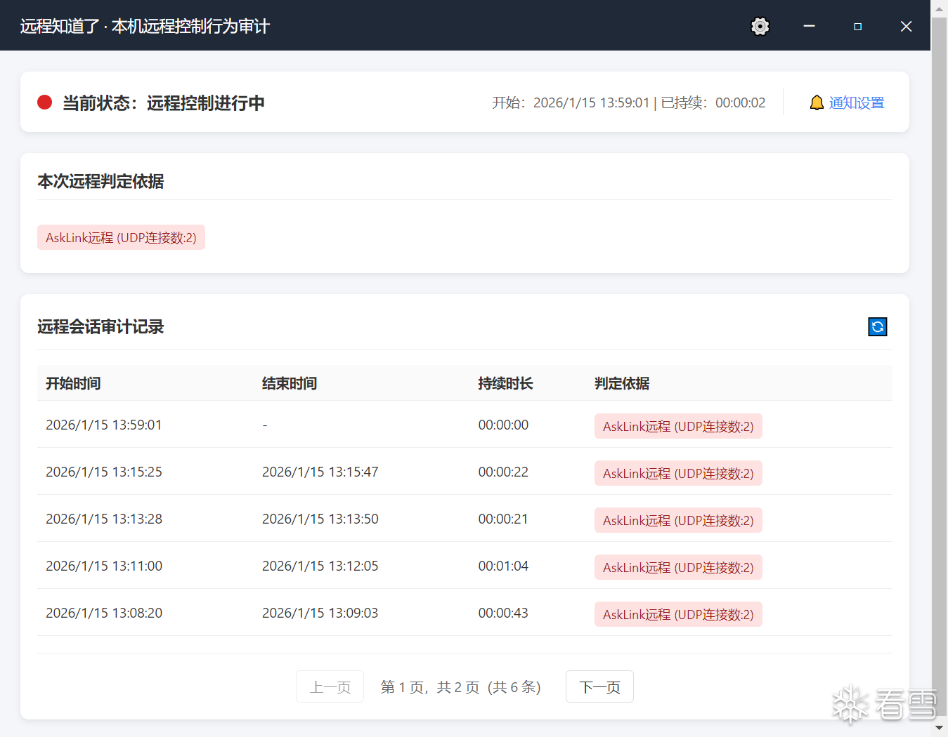Click the red status indicator dot

45,102
